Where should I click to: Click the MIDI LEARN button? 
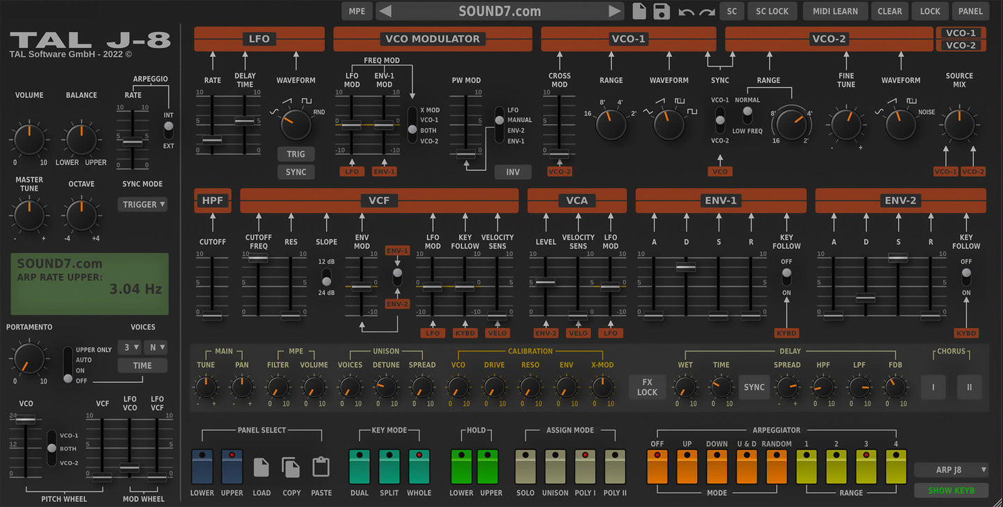(835, 11)
